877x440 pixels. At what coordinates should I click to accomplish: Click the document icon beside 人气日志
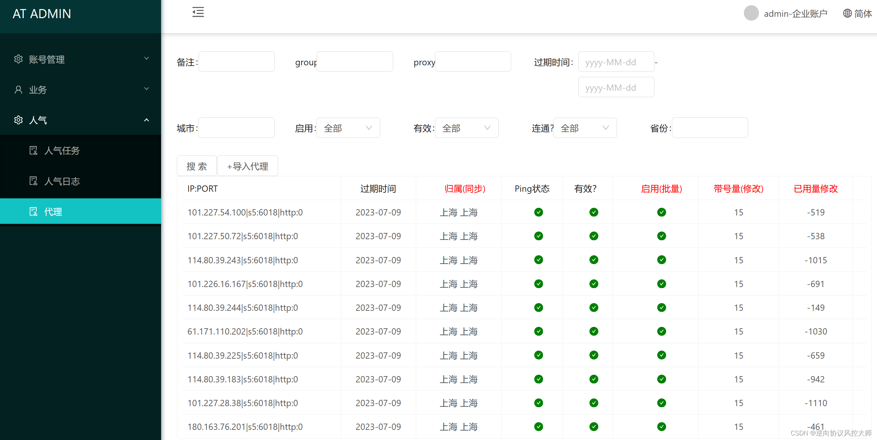point(33,181)
